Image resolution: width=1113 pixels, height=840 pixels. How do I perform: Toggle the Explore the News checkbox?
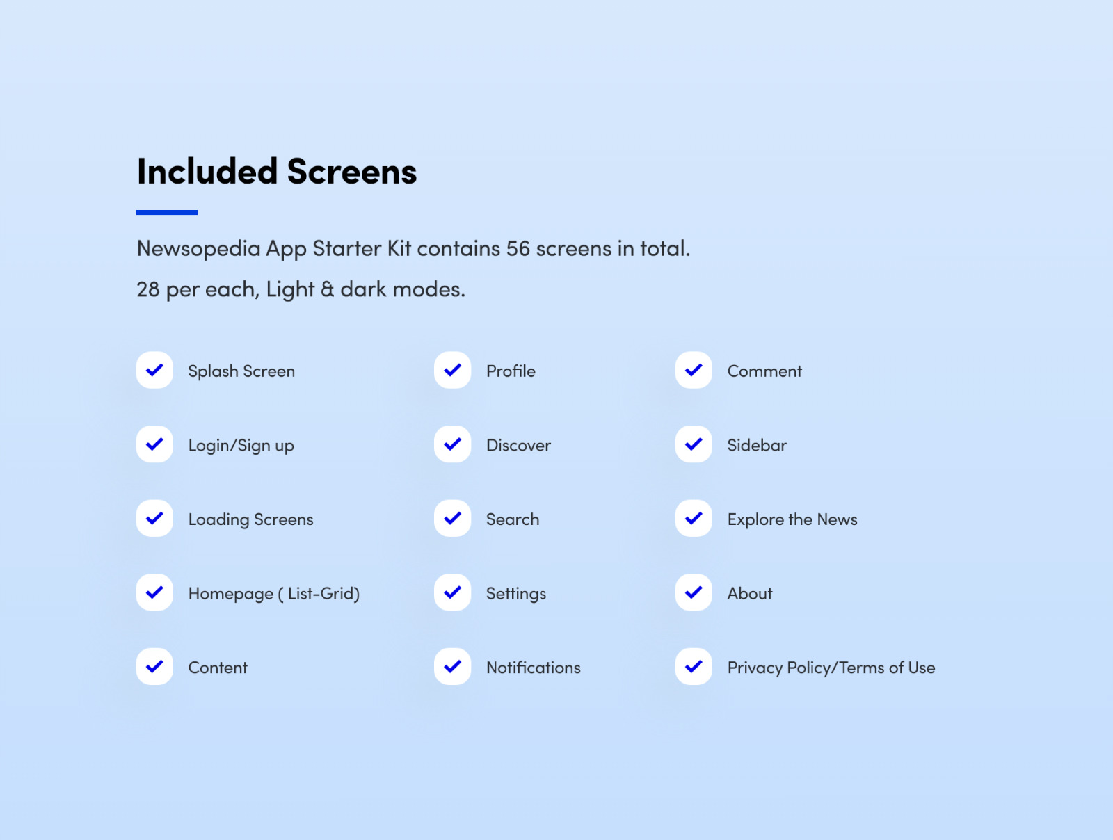click(x=694, y=518)
